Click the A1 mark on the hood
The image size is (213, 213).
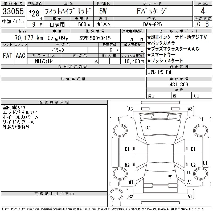pyautogui.click(x=148, y=128)
